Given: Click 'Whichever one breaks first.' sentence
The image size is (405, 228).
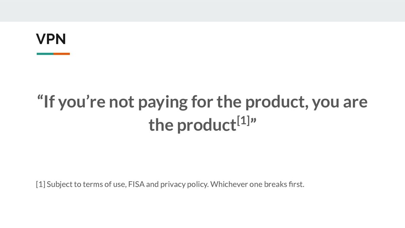Looking at the screenshot, I should [257, 184].
